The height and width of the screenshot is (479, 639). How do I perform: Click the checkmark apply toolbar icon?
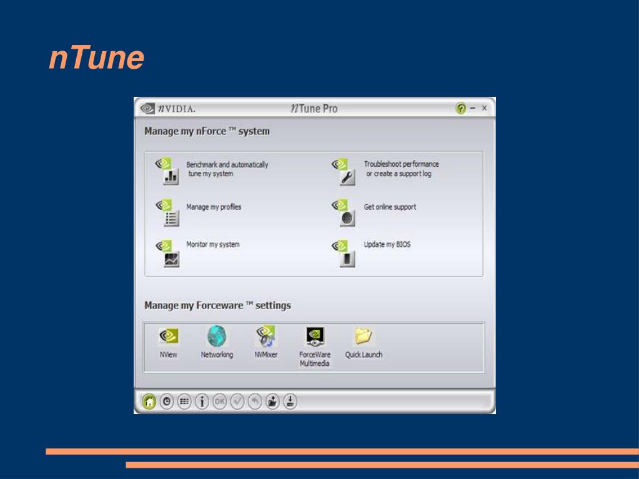pyautogui.click(x=237, y=402)
